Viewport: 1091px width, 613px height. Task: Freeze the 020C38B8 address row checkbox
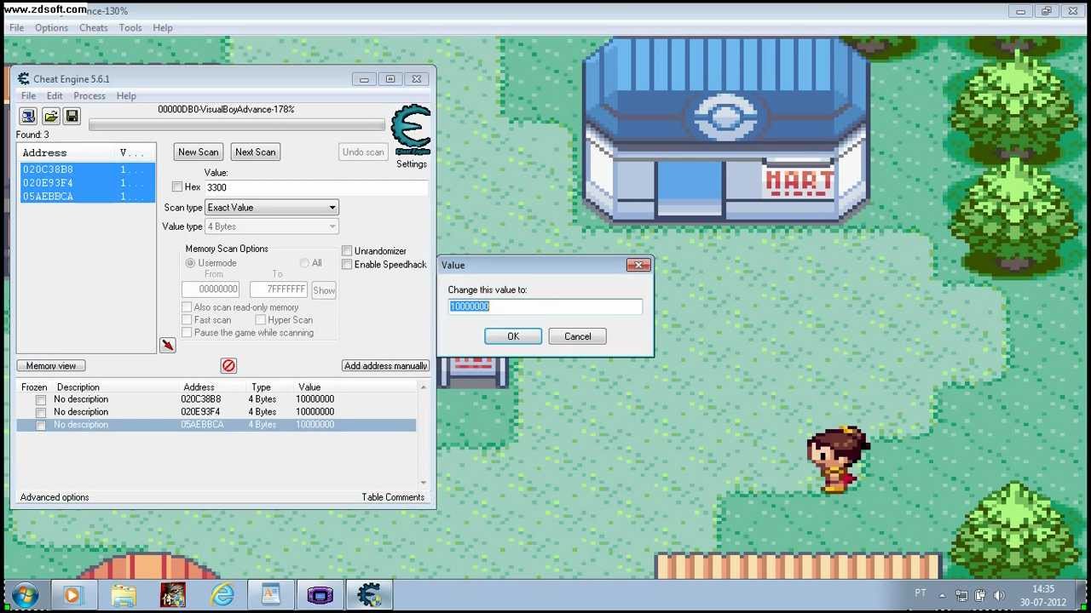point(40,399)
